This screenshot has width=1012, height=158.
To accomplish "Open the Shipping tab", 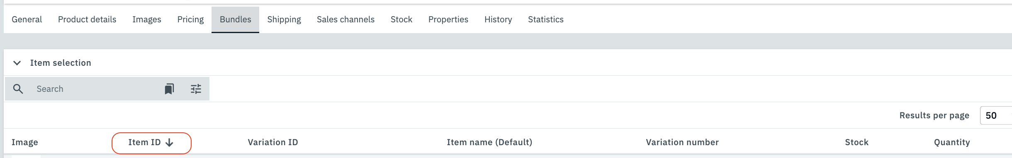I will point(284,19).
